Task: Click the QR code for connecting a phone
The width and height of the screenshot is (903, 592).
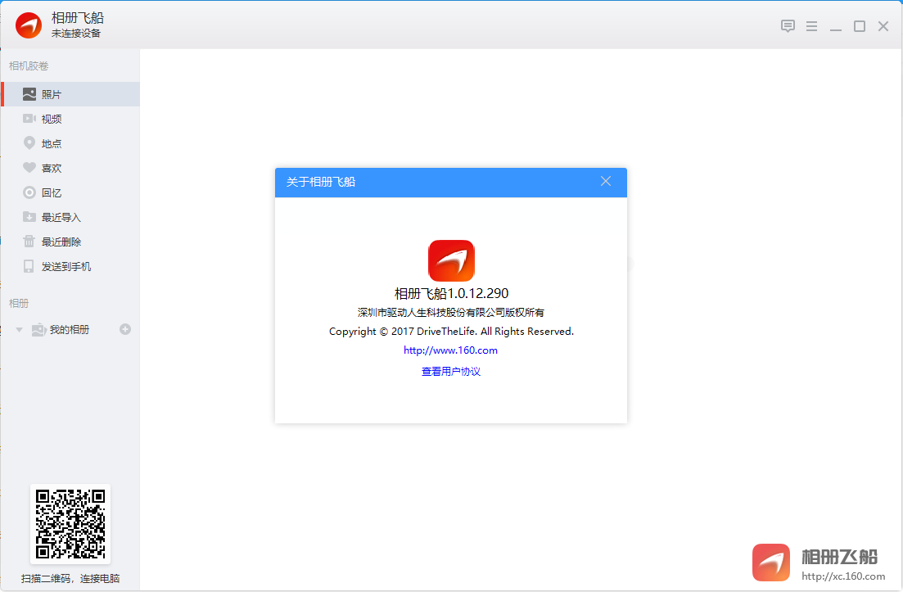Action: click(70, 522)
